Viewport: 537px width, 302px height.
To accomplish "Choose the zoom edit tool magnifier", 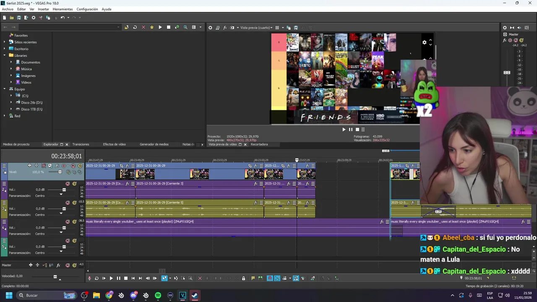I will 190,278.
